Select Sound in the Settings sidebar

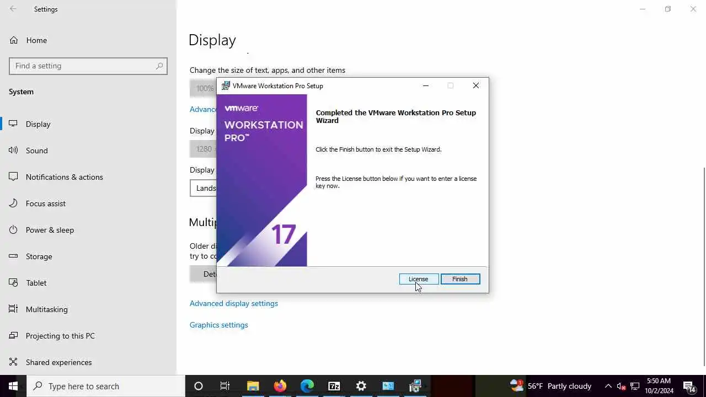point(88,151)
